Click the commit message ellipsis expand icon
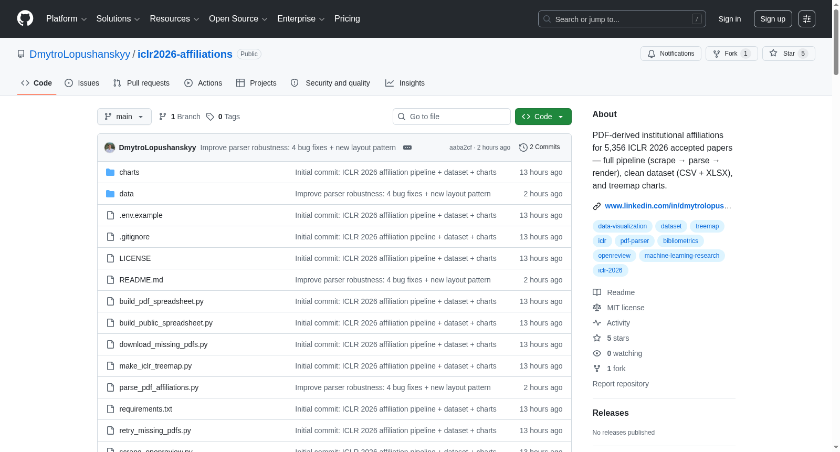 point(407,148)
